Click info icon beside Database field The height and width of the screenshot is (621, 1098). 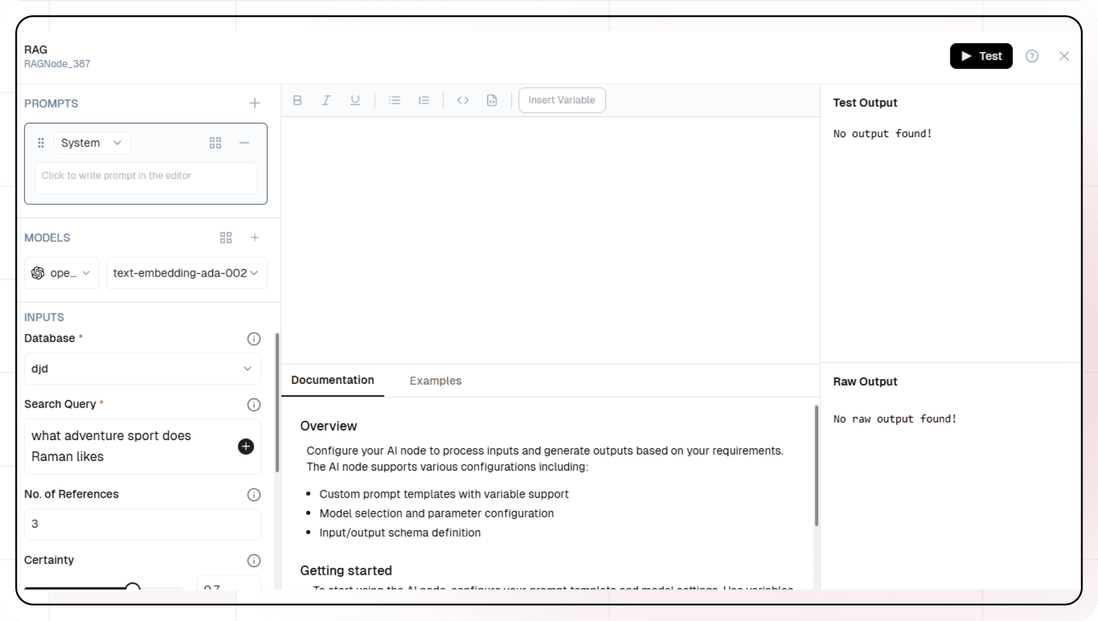point(253,339)
